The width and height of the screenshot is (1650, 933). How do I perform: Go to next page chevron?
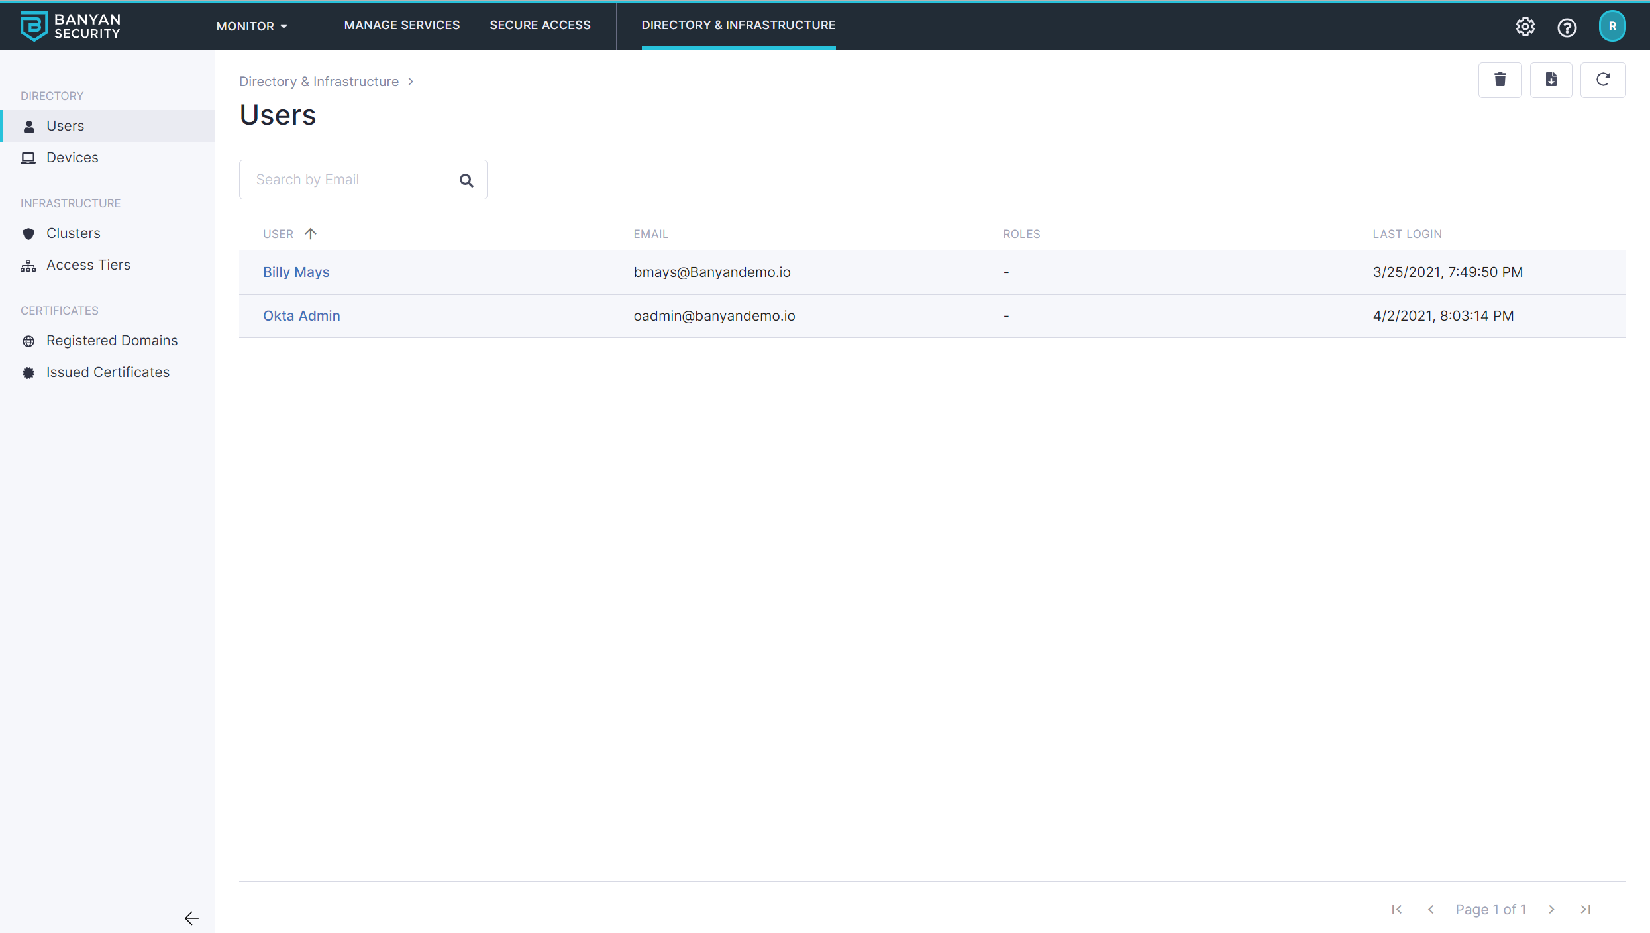1551,909
